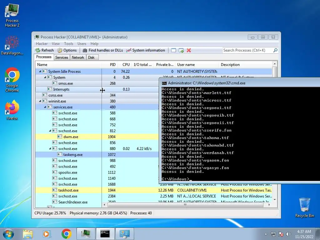Select the csrss.exe process
The image size is (320, 240).
pos(97,95)
